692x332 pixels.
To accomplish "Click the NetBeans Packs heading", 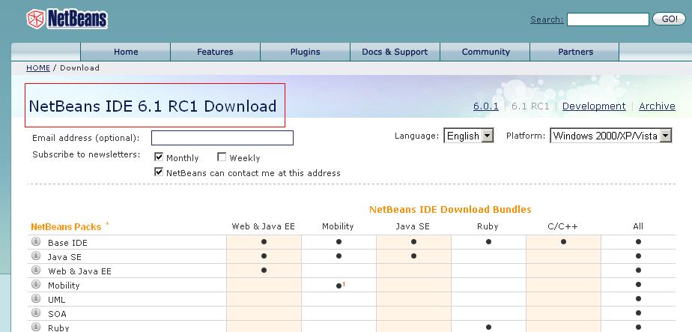I will 66,227.
